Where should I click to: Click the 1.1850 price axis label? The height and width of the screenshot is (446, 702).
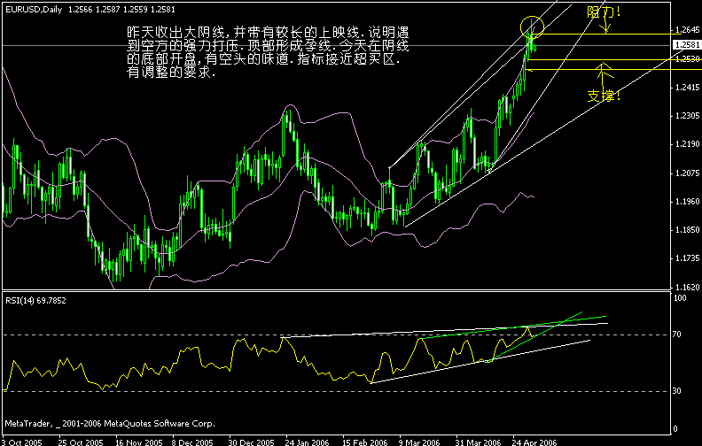(x=687, y=230)
